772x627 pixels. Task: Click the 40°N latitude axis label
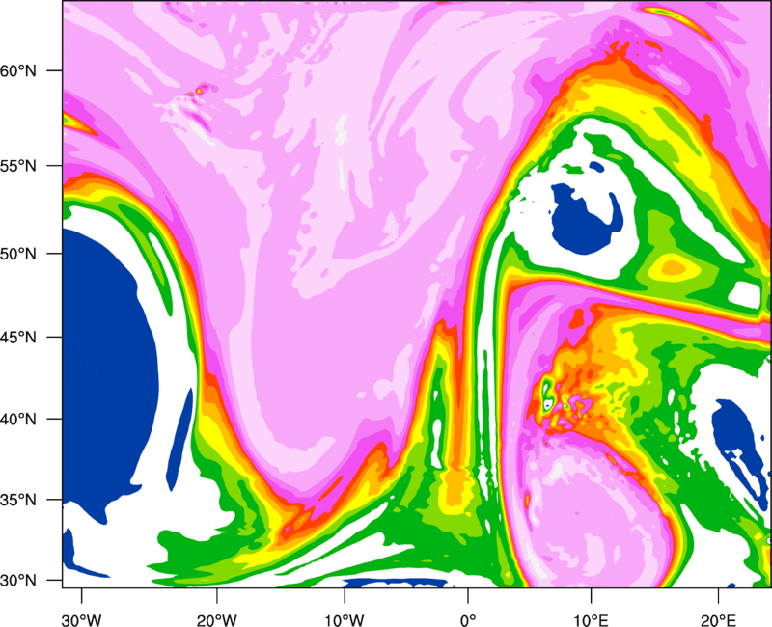[x=18, y=419]
